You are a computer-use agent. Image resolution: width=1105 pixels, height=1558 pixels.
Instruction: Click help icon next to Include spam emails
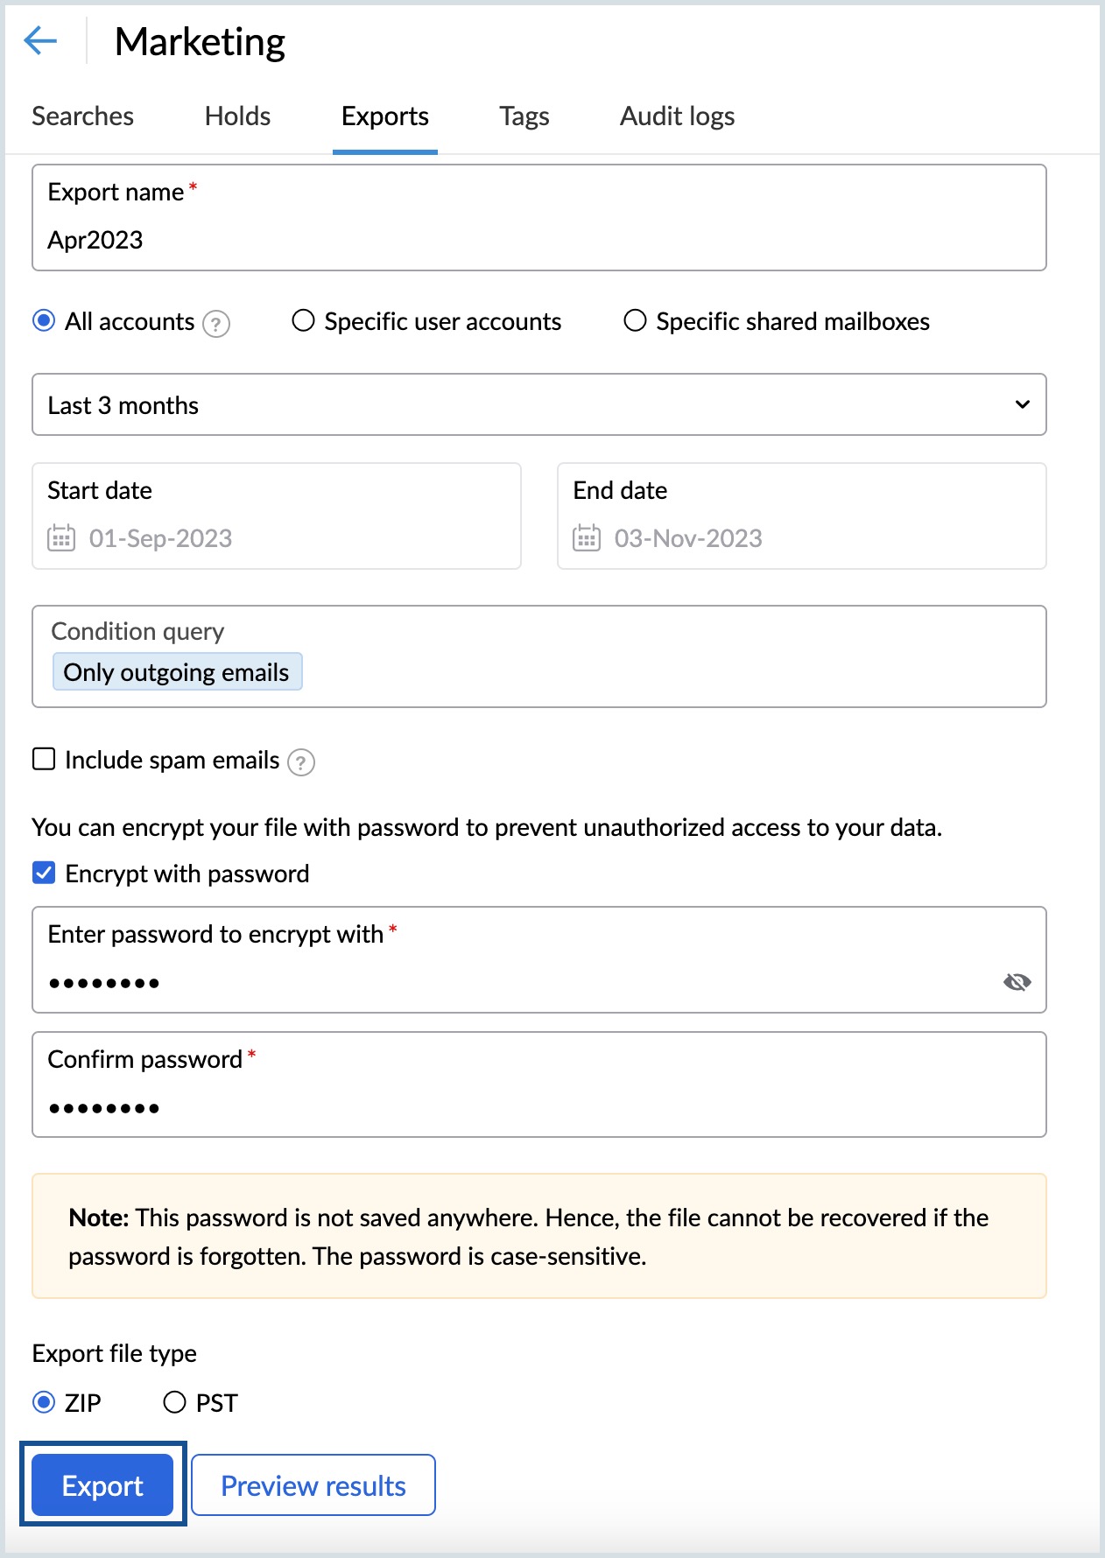coord(301,762)
